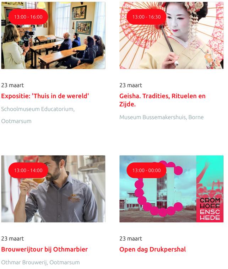Click the 13:00 - 14:00 time badge

[x=28, y=170]
